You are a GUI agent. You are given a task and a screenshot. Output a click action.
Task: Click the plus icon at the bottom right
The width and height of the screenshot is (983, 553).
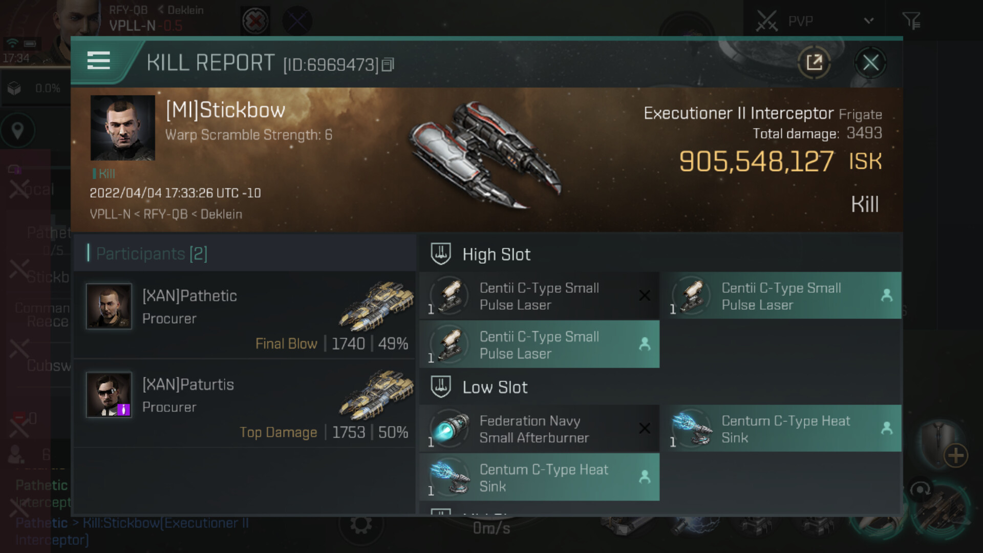click(956, 456)
